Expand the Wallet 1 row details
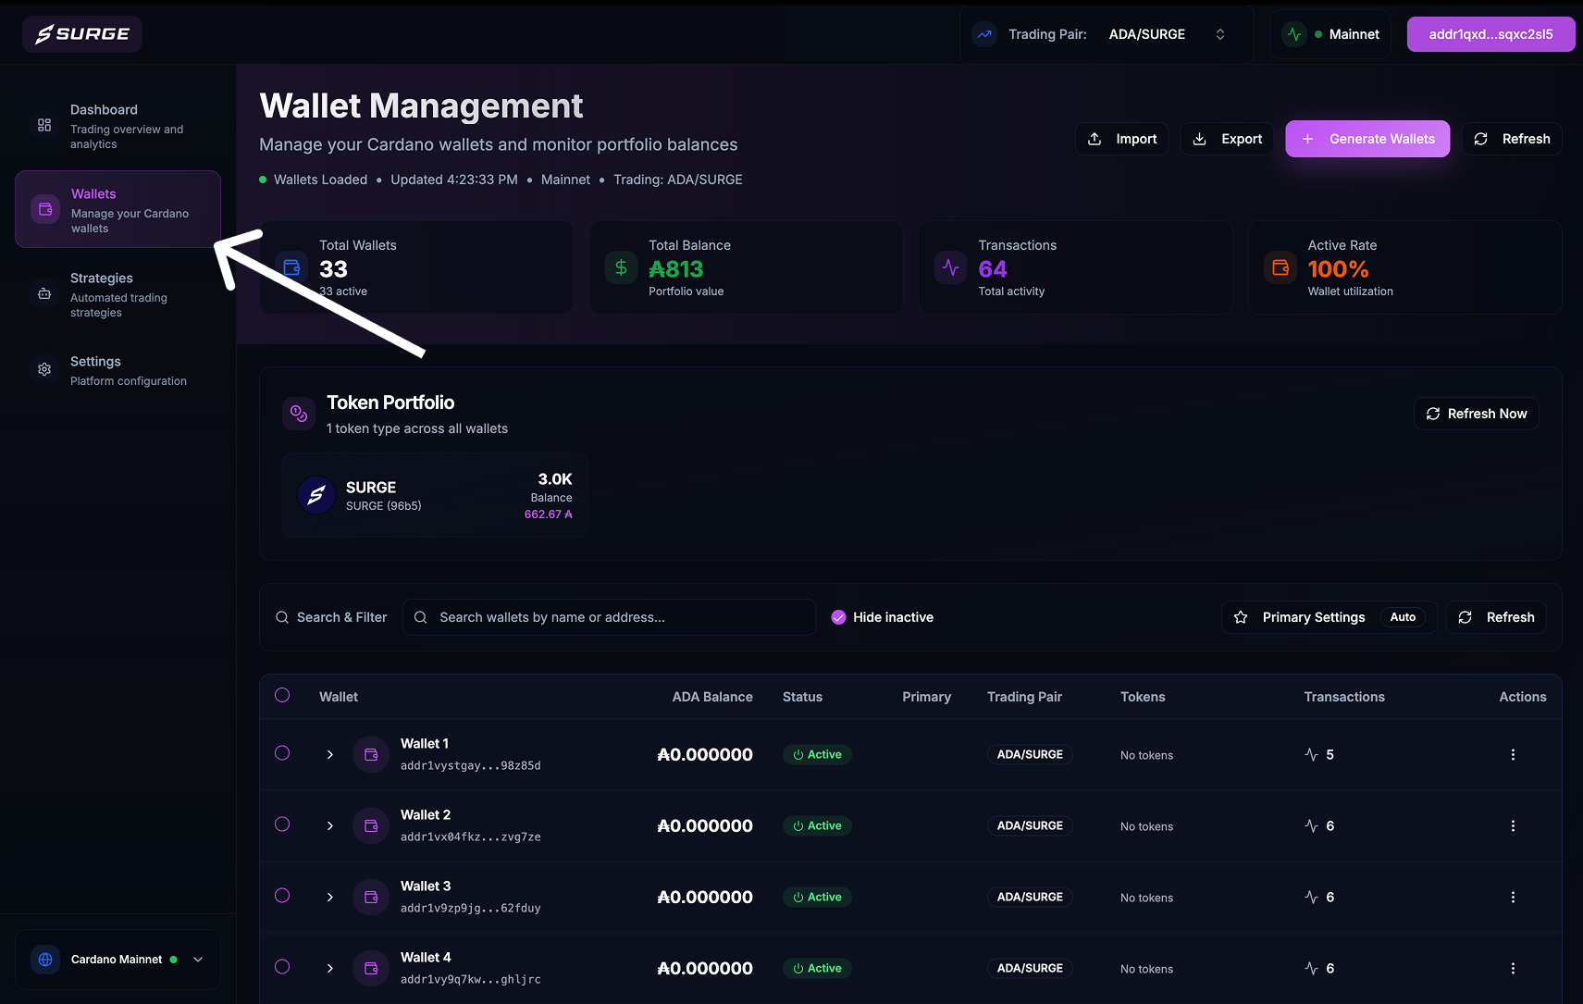The width and height of the screenshot is (1583, 1004). [x=330, y=755]
